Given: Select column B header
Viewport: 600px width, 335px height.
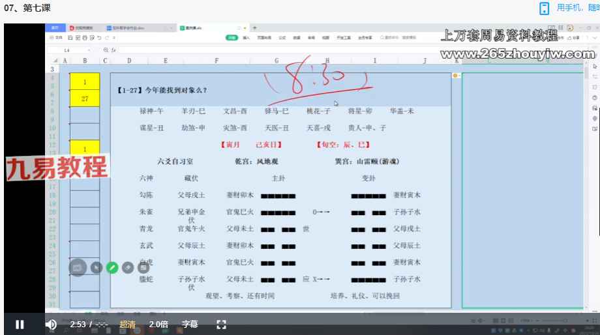Looking at the screenshot, I should click(85, 61).
